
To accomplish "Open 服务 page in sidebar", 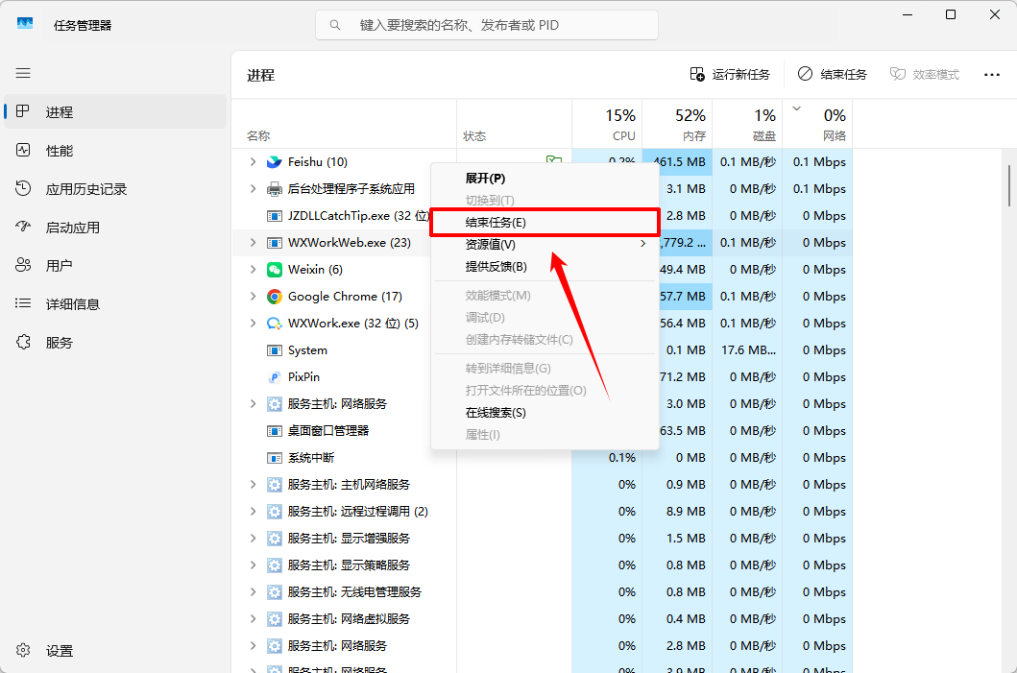I will [x=115, y=343].
